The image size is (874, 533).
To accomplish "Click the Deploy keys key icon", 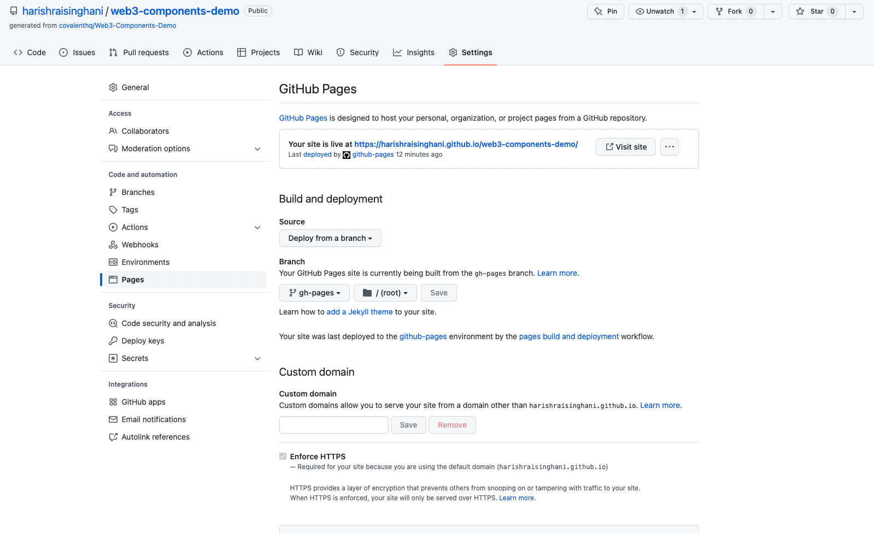I will tap(113, 341).
